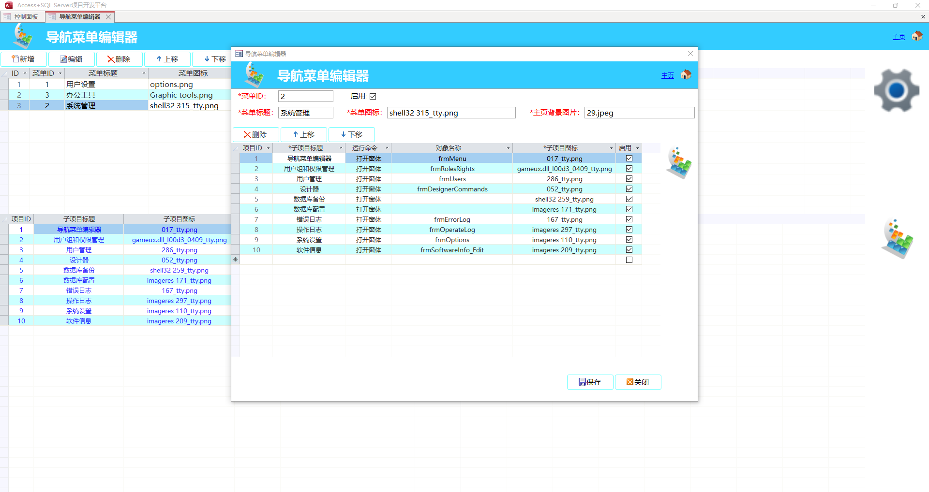This screenshot has width=929, height=492.
Task: Click the colorful blocks logo in the dialog header
Action: click(254, 75)
